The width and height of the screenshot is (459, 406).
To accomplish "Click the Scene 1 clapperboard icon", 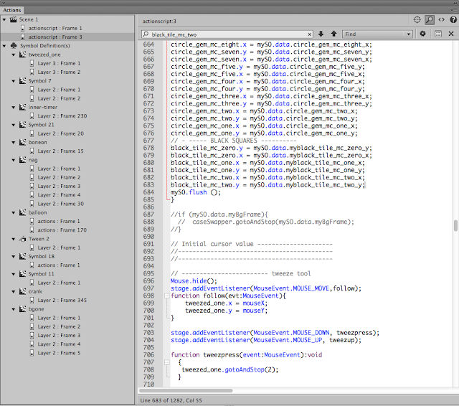I will 13,19.
